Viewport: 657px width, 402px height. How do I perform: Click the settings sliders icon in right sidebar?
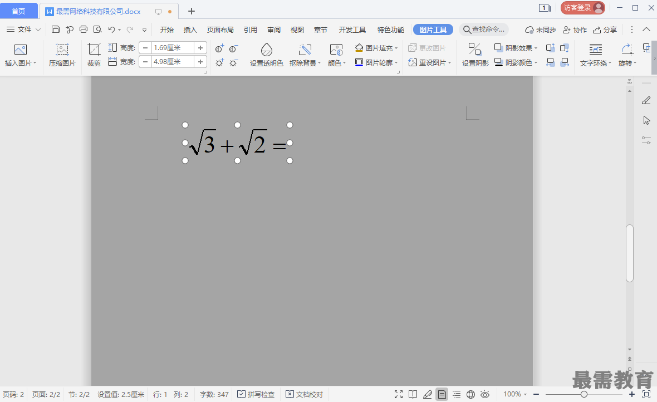tap(646, 140)
